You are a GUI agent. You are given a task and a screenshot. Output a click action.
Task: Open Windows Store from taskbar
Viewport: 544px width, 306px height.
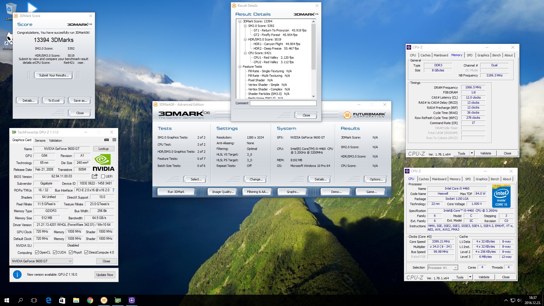(62, 300)
